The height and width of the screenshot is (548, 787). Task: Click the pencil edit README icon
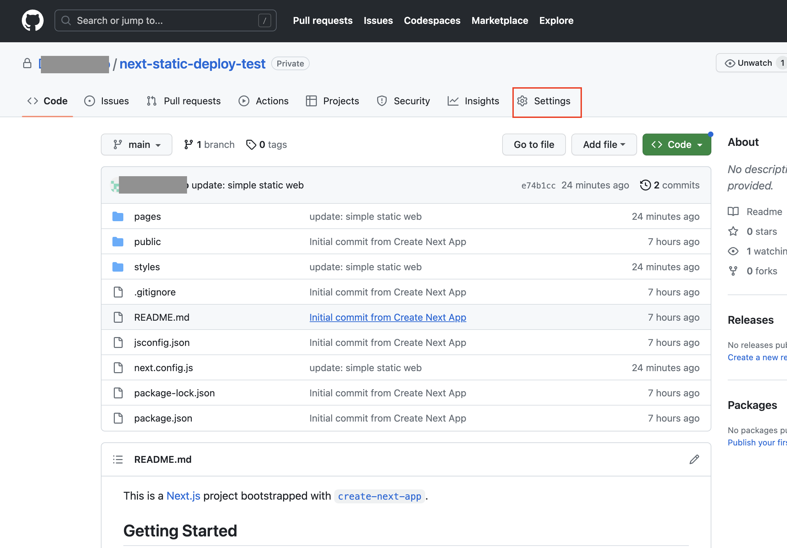tap(694, 459)
